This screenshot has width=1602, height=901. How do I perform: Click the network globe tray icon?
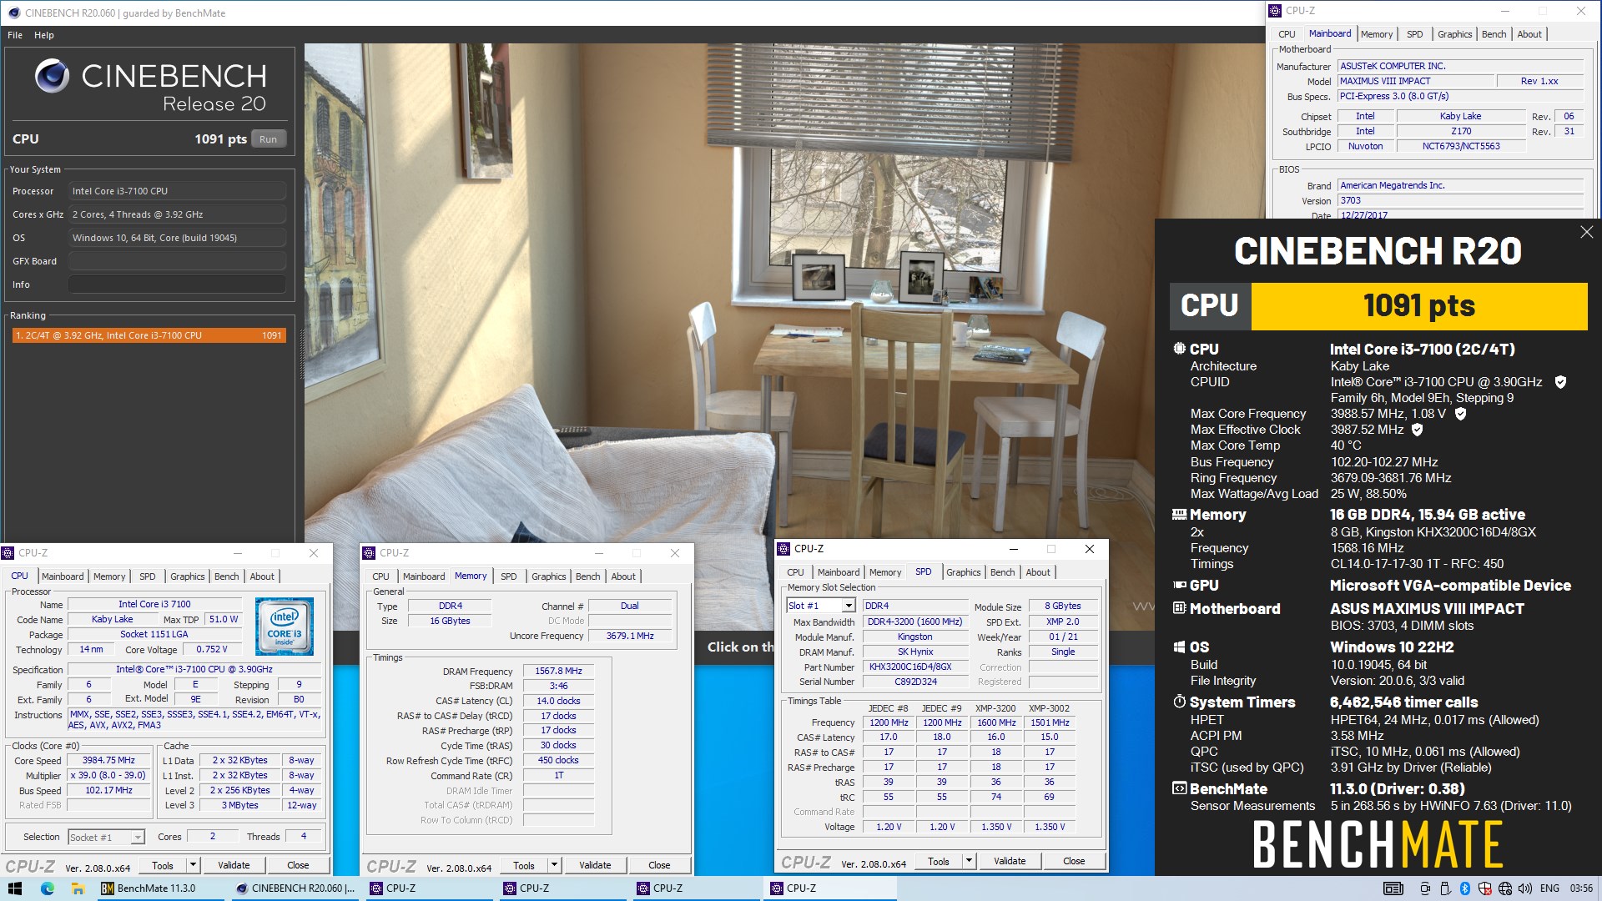click(x=1504, y=888)
